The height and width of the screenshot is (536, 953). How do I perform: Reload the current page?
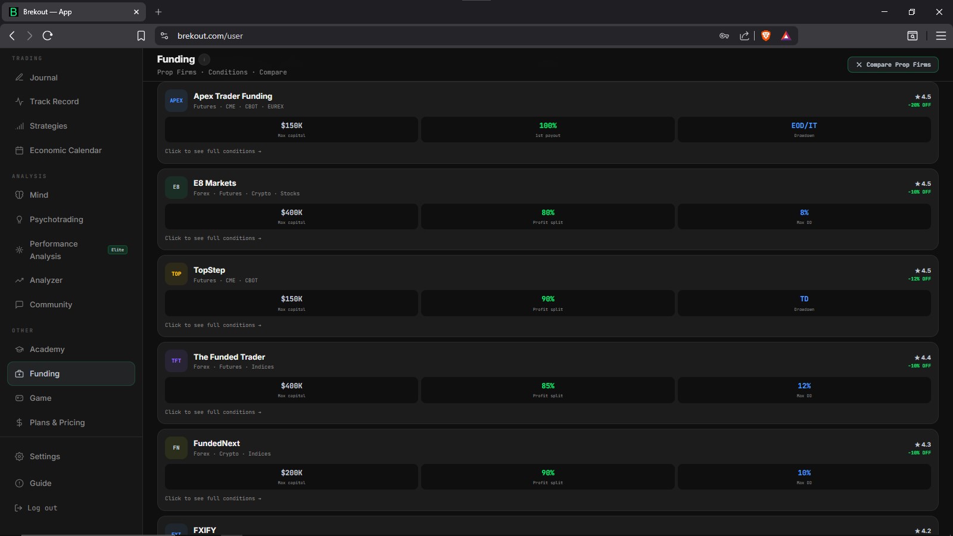[x=48, y=36]
